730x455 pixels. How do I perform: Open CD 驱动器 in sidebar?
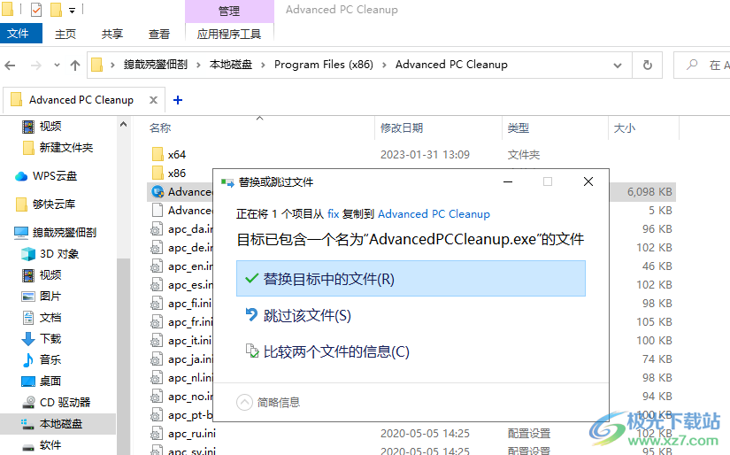[x=65, y=403]
